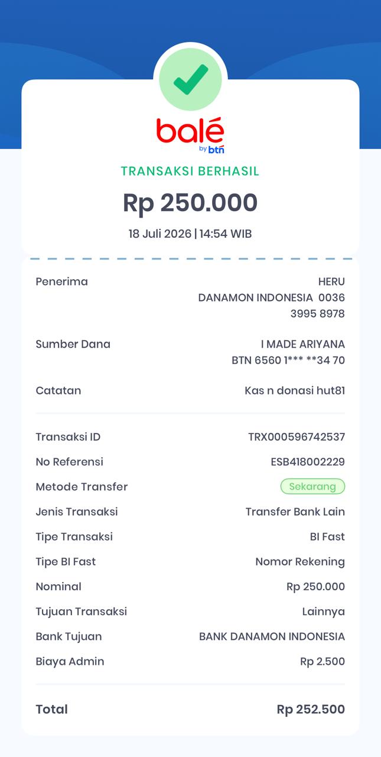Select sender name I MADE ARIYANA

[303, 344]
